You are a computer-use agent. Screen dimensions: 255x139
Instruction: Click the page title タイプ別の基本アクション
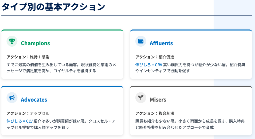(x=53, y=7)
